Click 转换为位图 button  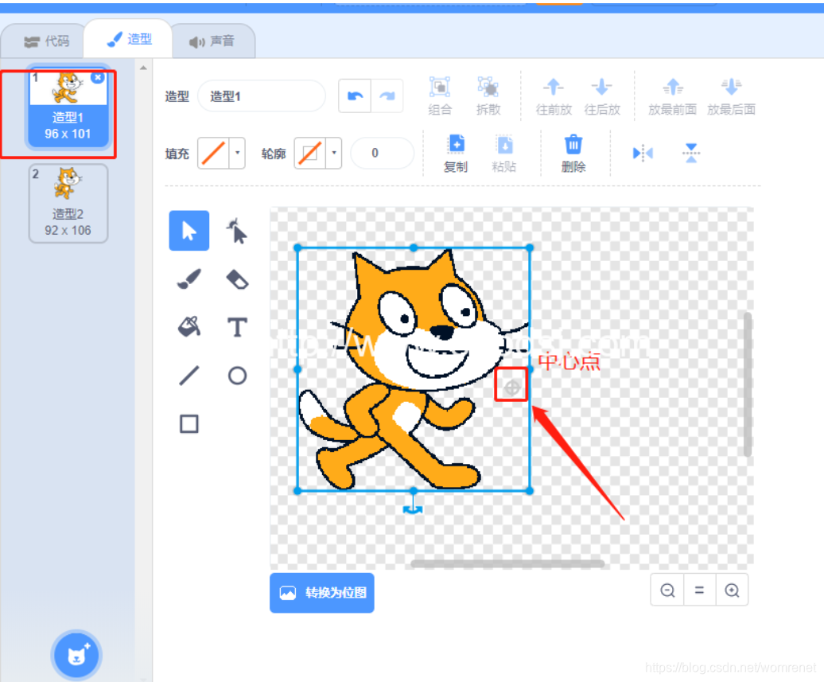click(322, 593)
